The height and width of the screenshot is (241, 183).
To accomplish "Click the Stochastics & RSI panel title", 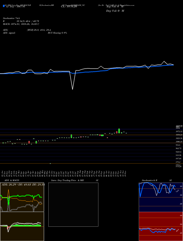I will click(157, 180).
